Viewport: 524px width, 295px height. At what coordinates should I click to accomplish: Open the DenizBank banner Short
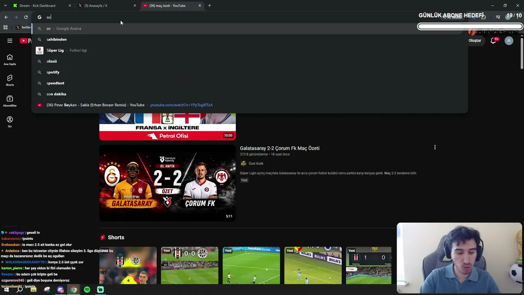(251, 265)
